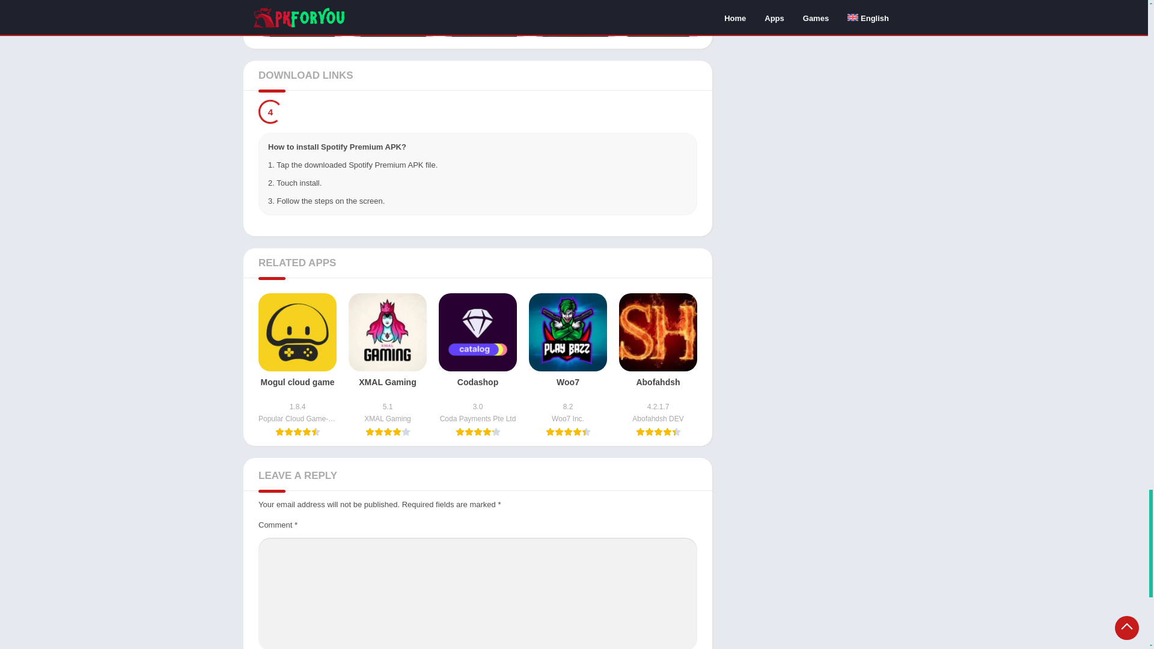Open the Abofahdsh app icon

[x=658, y=332]
